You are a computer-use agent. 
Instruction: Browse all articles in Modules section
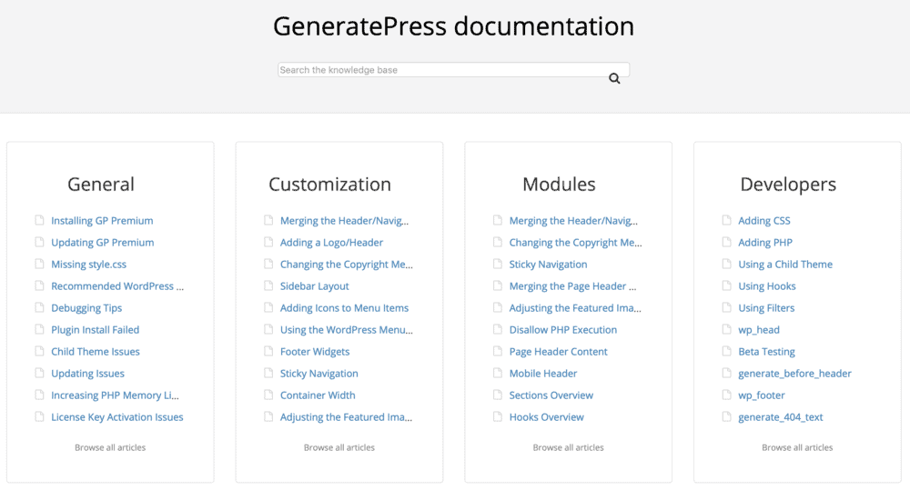pyautogui.click(x=568, y=447)
